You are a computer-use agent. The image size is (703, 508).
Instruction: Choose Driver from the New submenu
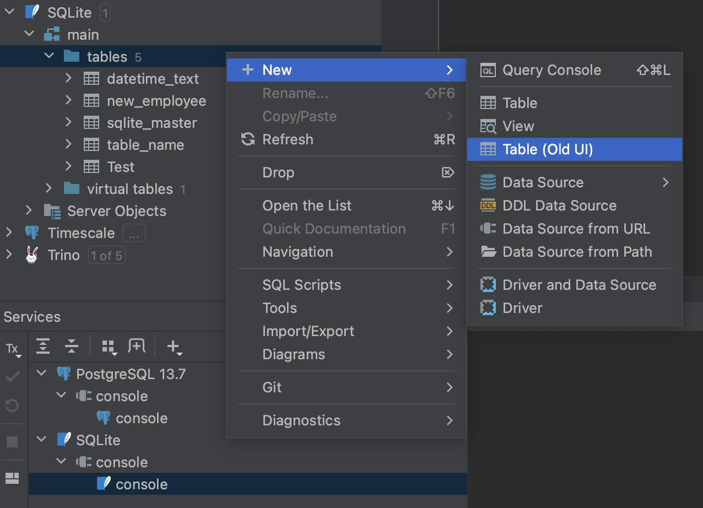(x=575, y=308)
